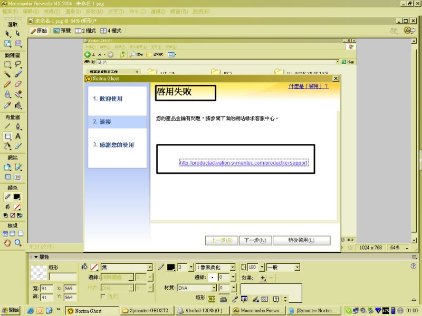This screenshot has height=316, width=422.
Task: Open stroke color swatch in properties panel
Action: pyautogui.click(x=171, y=267)
